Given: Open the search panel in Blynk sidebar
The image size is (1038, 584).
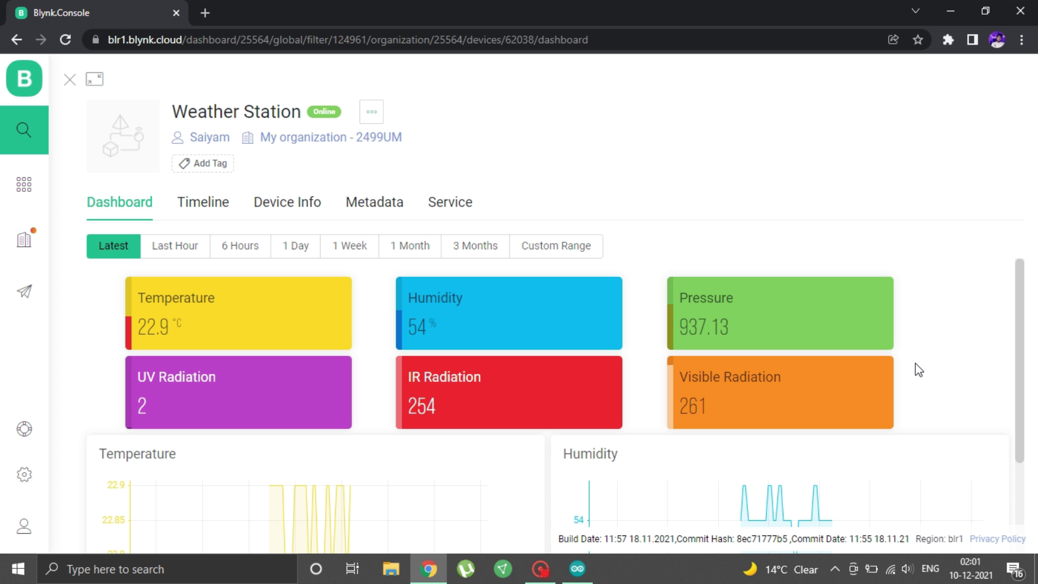Looking at the screenshot, I should click(24, 130).
